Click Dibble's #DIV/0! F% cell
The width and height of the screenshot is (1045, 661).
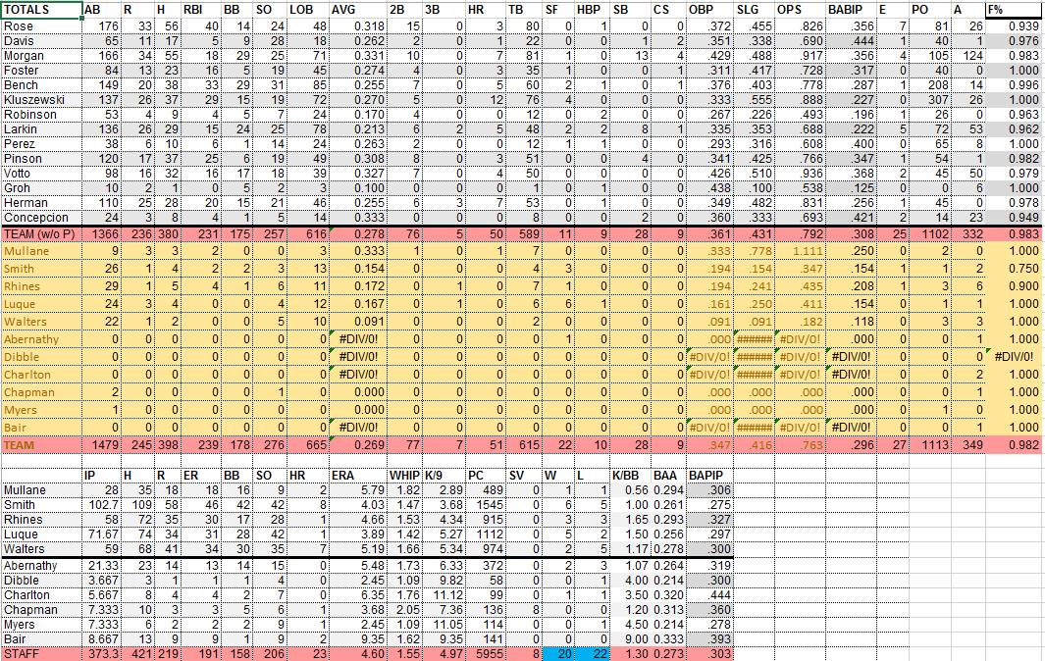point(1013,357)
